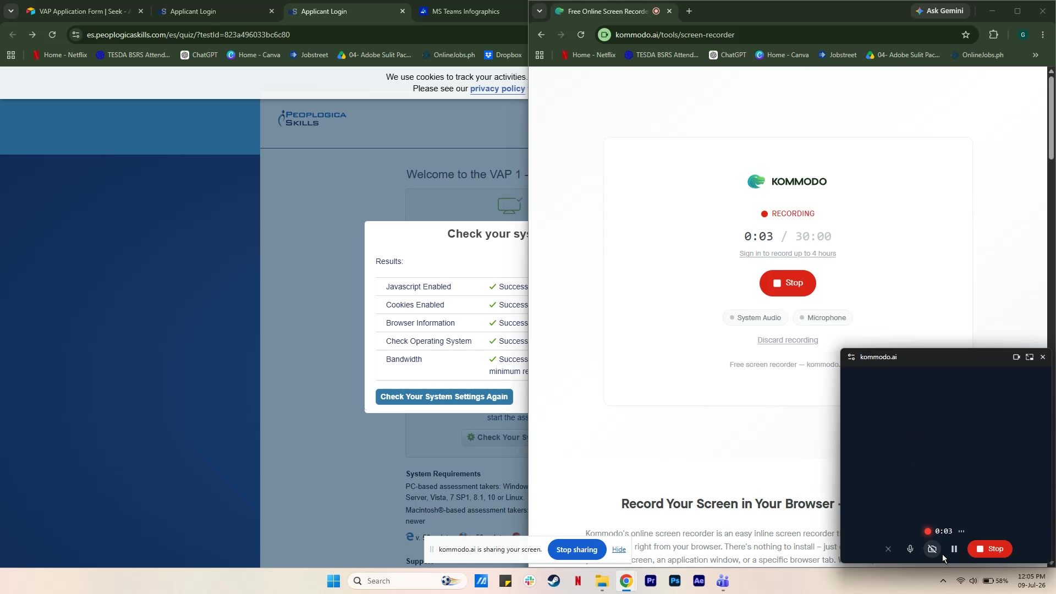Open Adobe After Effects from the taskbar
This screenshot has height=594, width=1056.
(x=699, y=581)
